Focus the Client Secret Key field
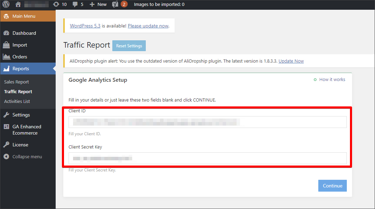This screenshot has width=375, height=209. (x=208, y=158)
